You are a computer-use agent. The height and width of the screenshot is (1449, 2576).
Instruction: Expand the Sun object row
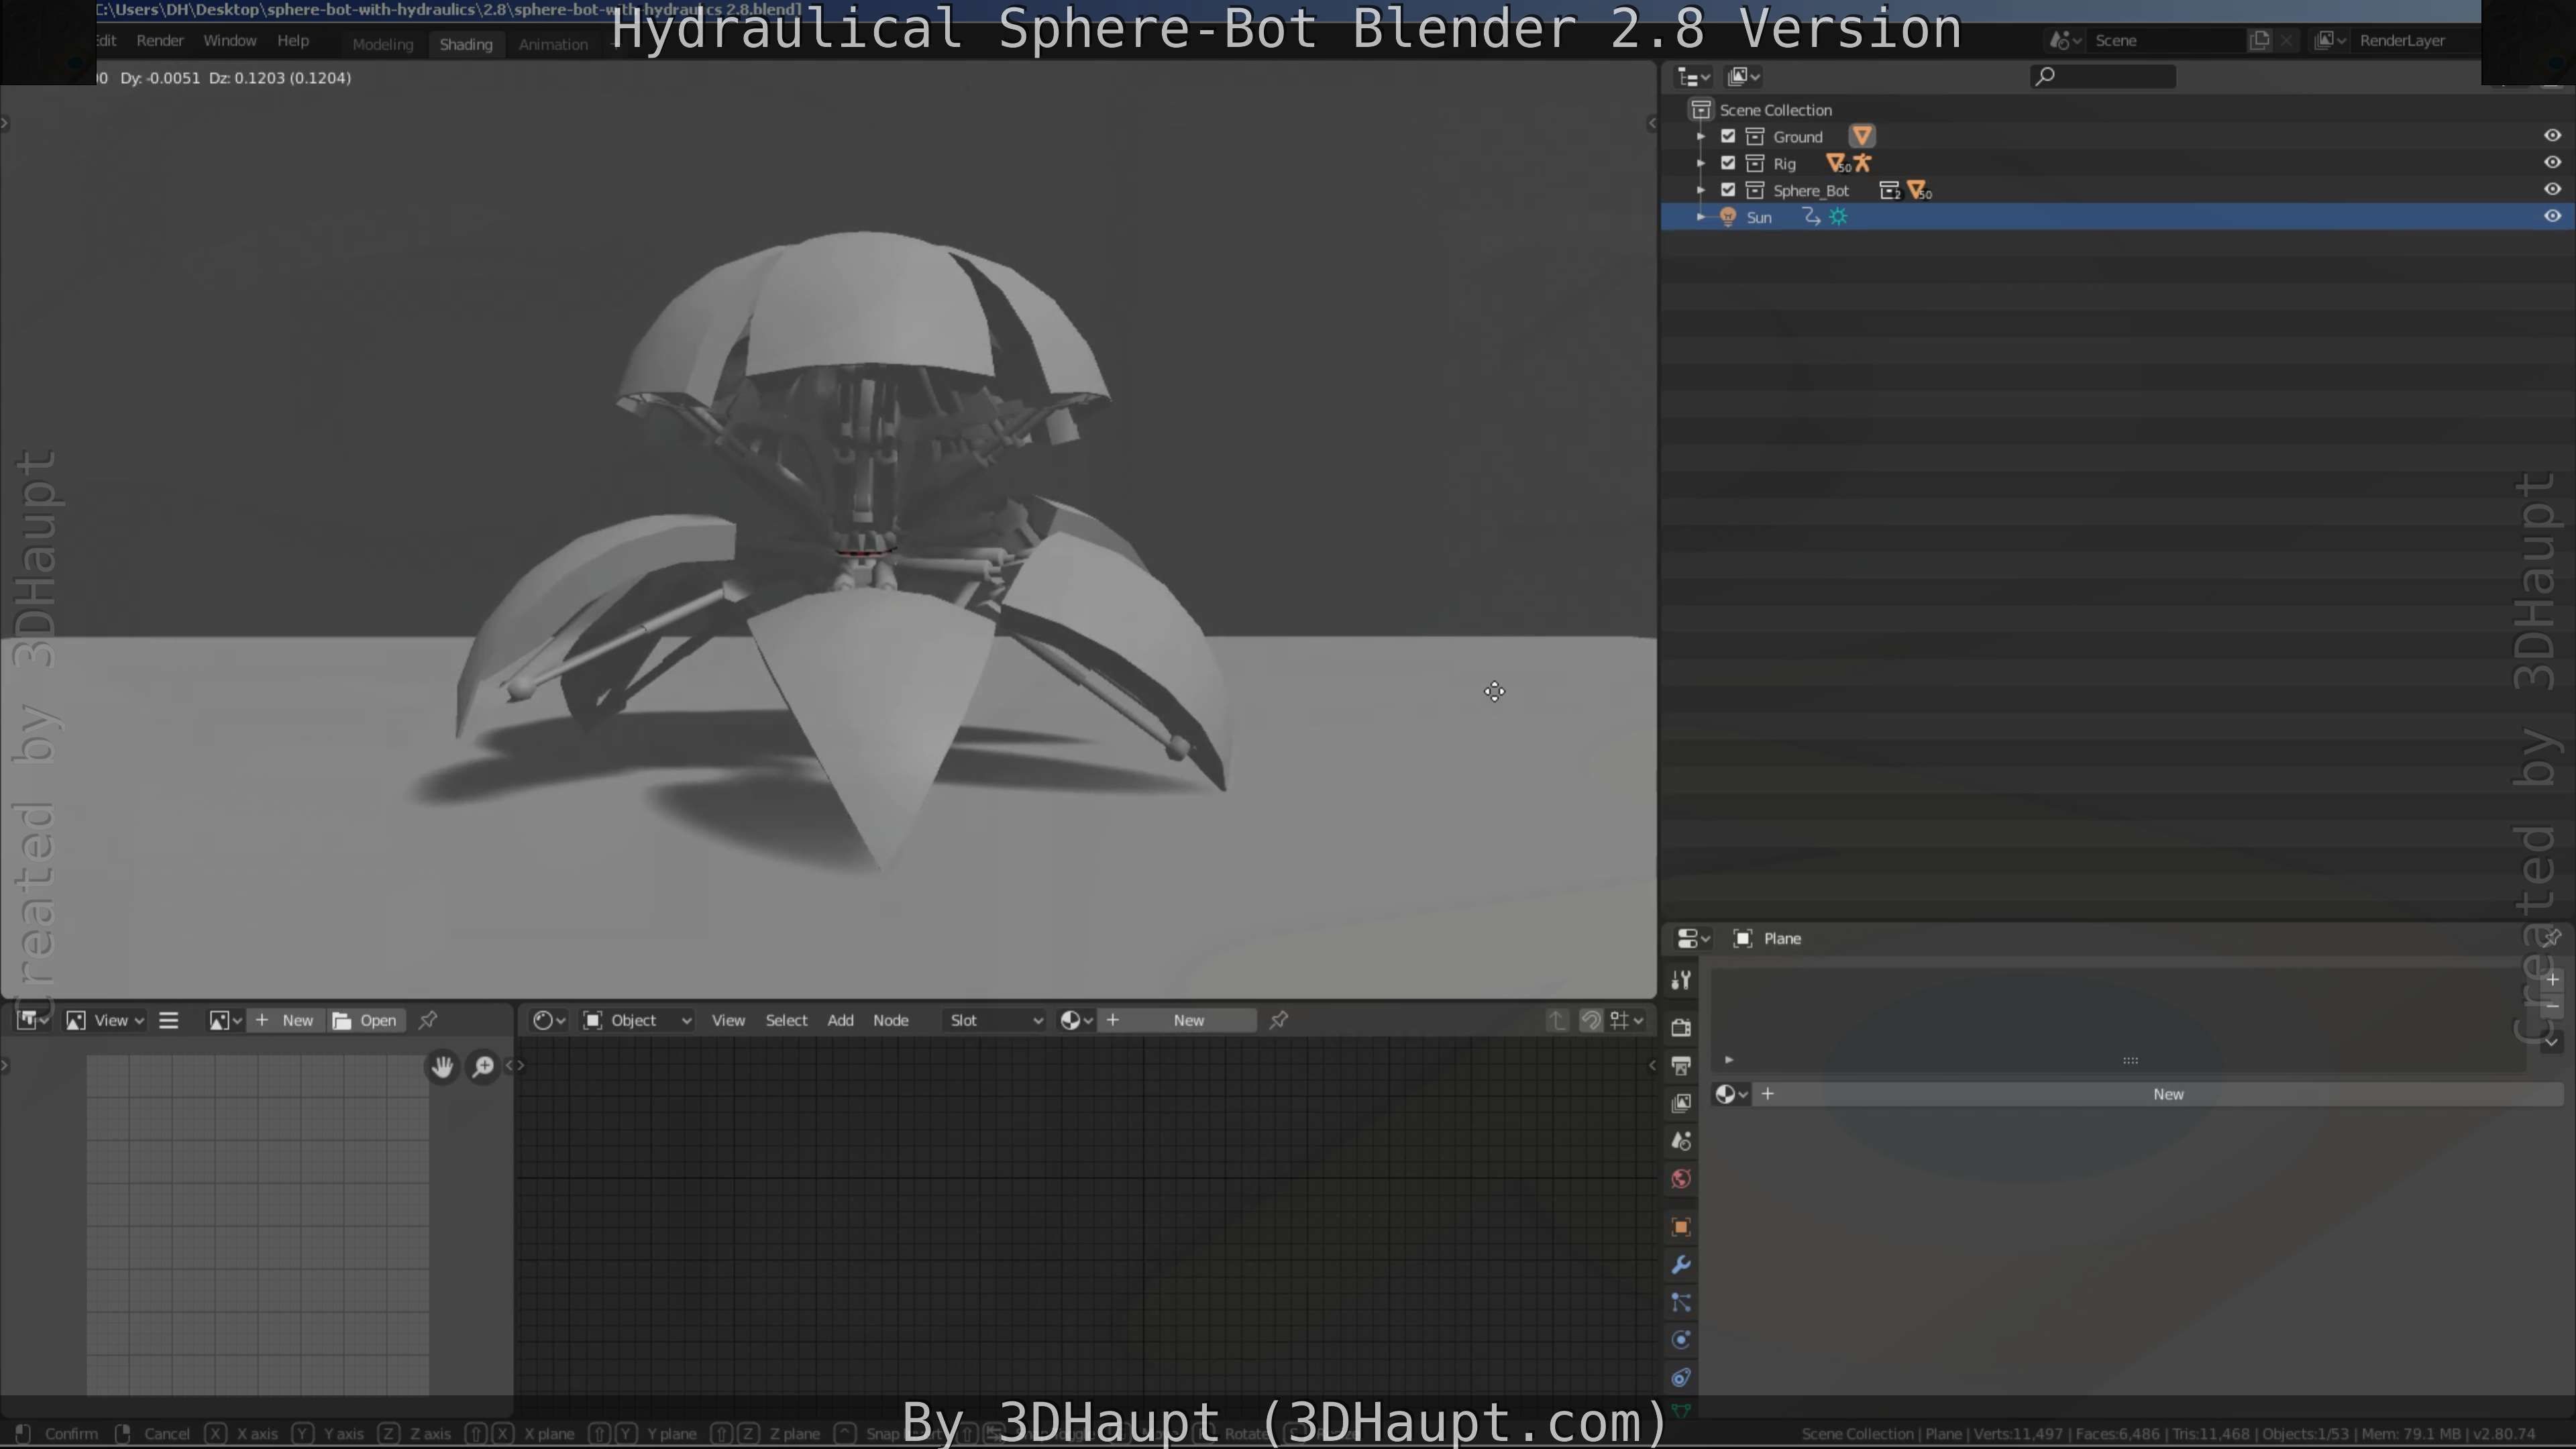pyautogui.click(x=1701, y=217)
